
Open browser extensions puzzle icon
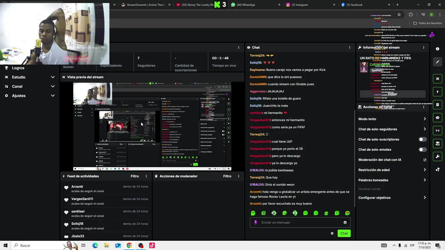point(411,15)
